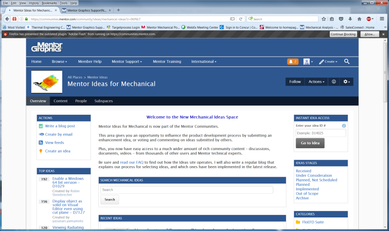Open reader view icon in address bar
The width and height of the screenshot is (389, 231).
click(232, 19)
